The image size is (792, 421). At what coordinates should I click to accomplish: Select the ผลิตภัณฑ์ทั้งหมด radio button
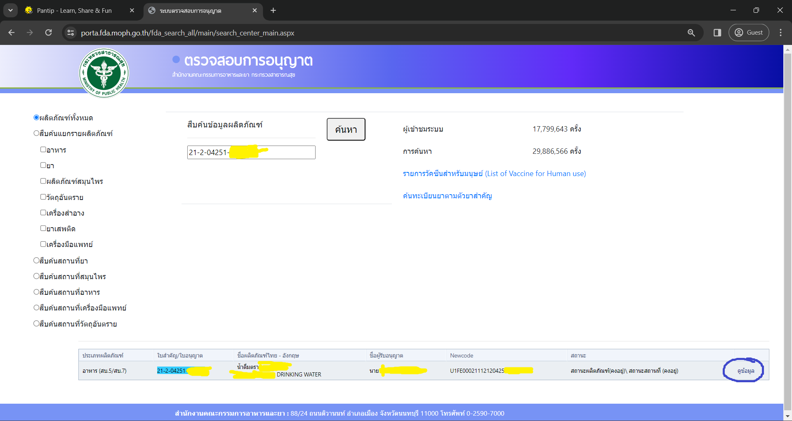[x=36, y=118]
